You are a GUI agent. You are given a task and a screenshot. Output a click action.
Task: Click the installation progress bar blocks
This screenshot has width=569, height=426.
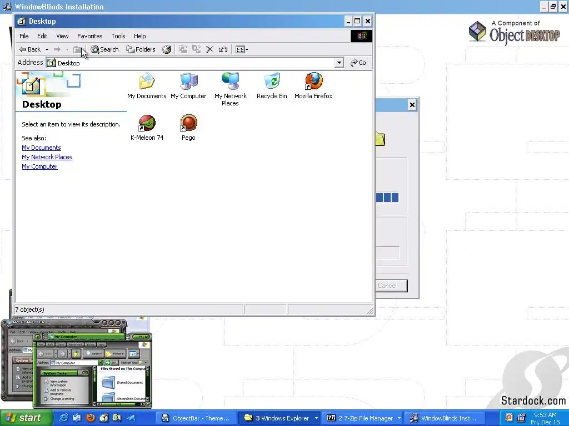click(387, 197)
